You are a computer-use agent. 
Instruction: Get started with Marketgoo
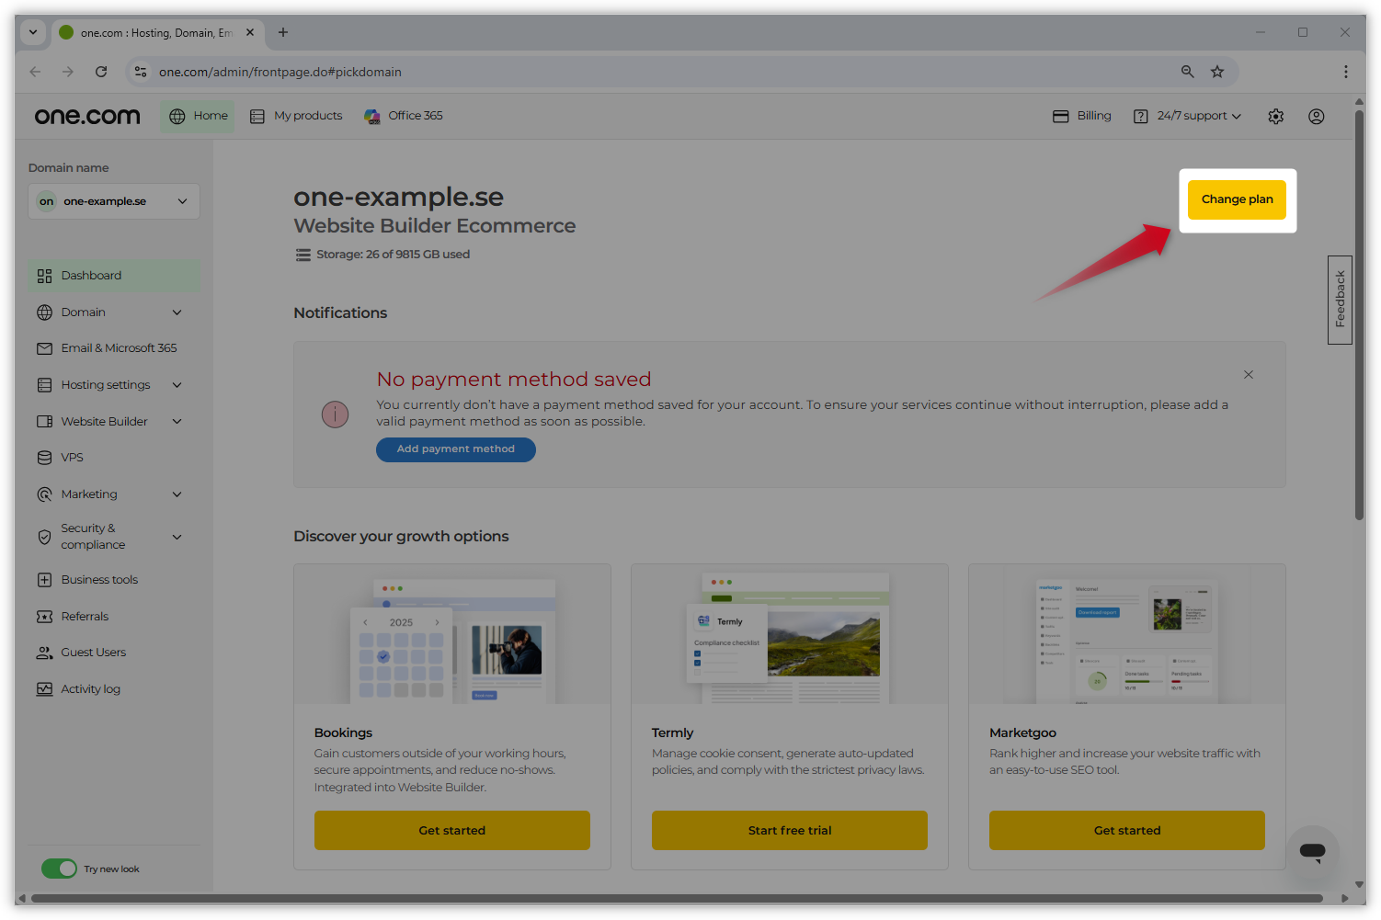tap(1127, 830)
